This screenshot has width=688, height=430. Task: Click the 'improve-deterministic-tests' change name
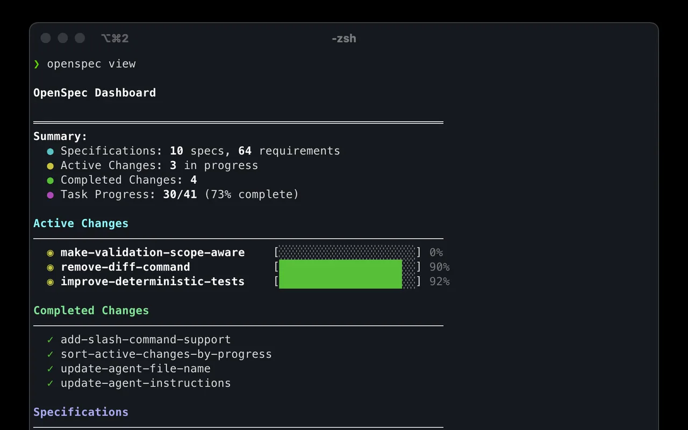pos(153,282)
